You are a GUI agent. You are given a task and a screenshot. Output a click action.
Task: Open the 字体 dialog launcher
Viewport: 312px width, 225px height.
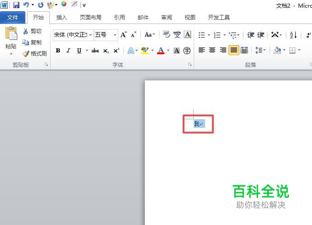[x=190, y=65]
